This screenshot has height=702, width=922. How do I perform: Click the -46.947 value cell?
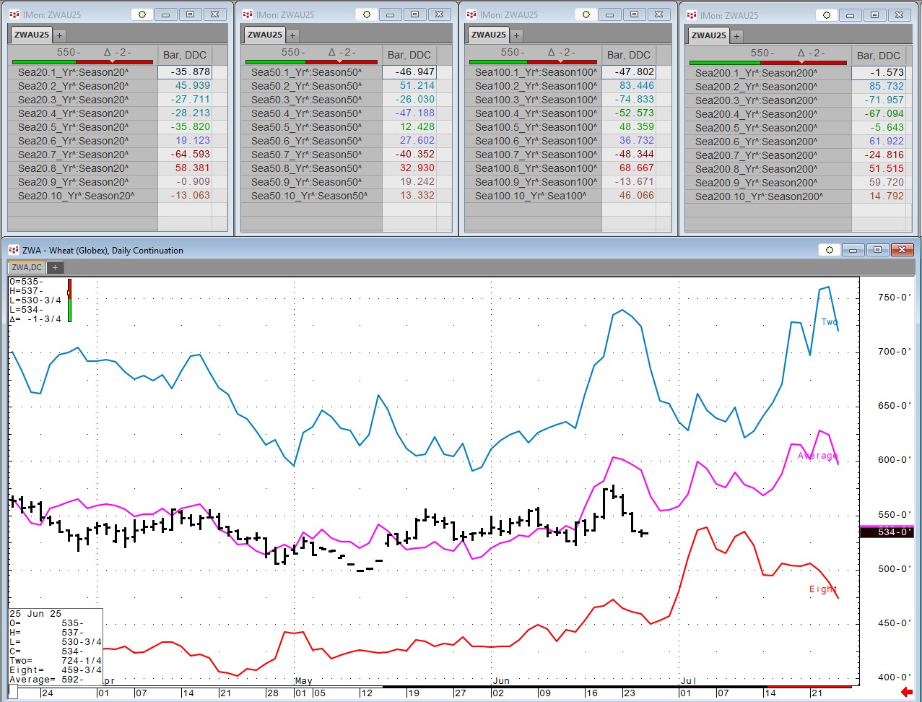coord(409,72)
